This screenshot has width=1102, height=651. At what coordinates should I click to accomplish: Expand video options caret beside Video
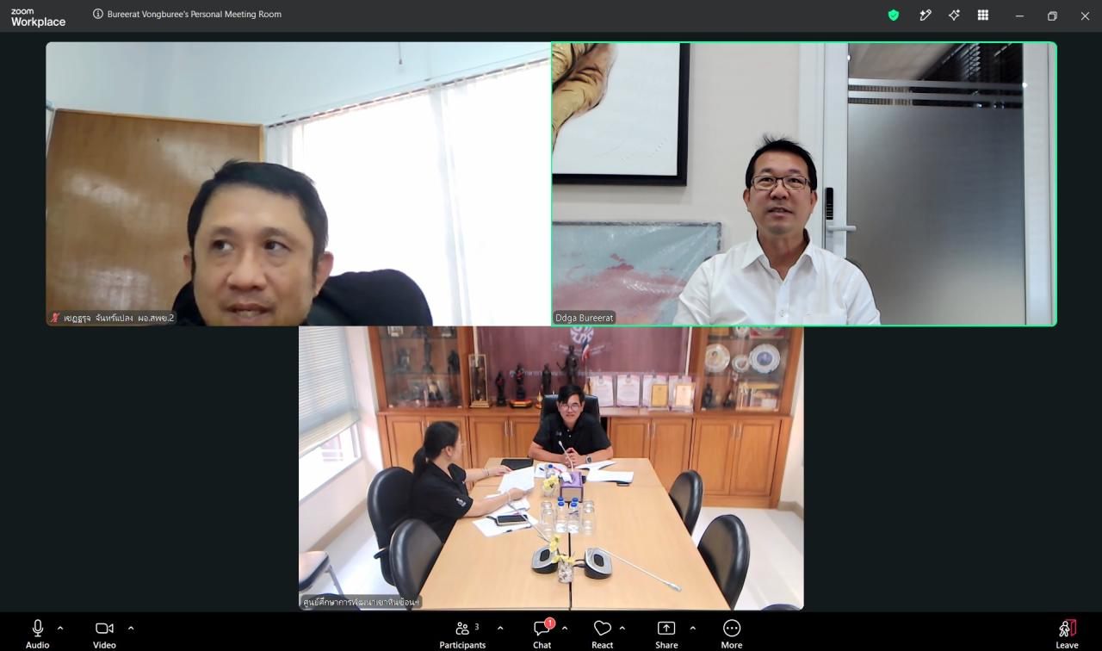(131, 628)
